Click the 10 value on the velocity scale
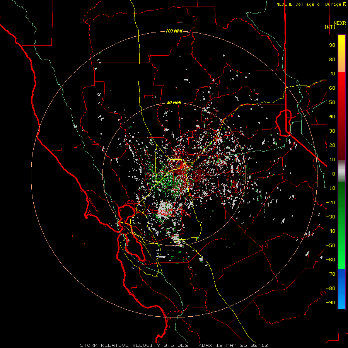 (x=332, y=160)
